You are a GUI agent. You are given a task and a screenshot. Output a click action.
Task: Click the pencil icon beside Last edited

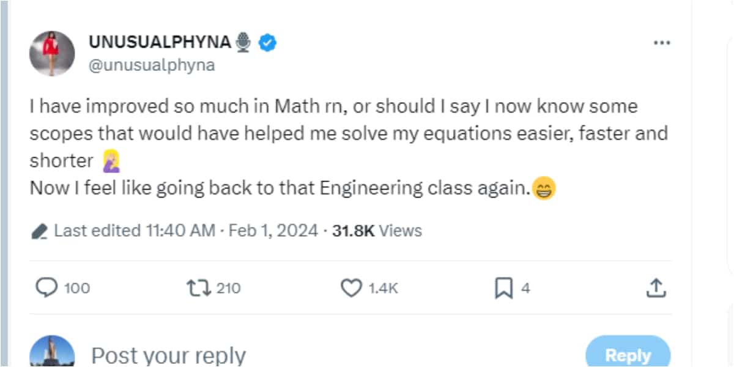39,231
